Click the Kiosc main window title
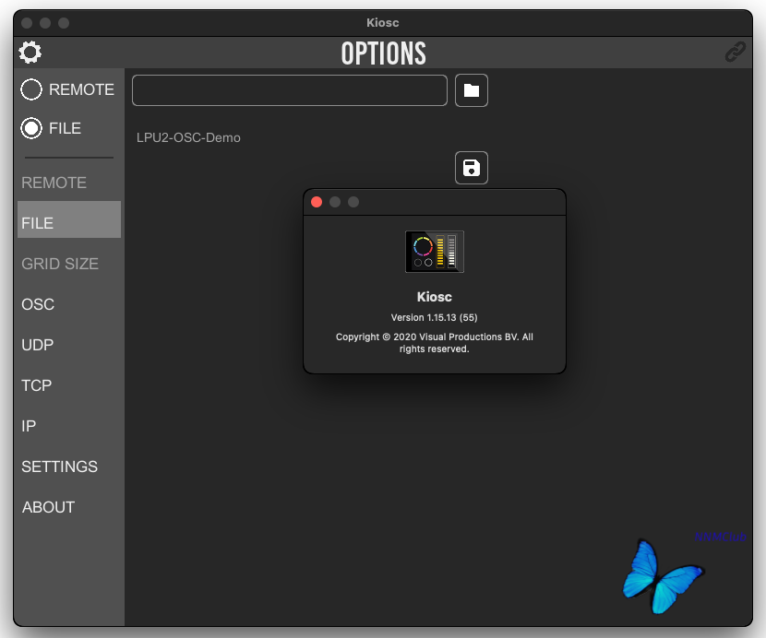Image resolution: width=766 pixels, height=638 pixels. pos(383,22)
